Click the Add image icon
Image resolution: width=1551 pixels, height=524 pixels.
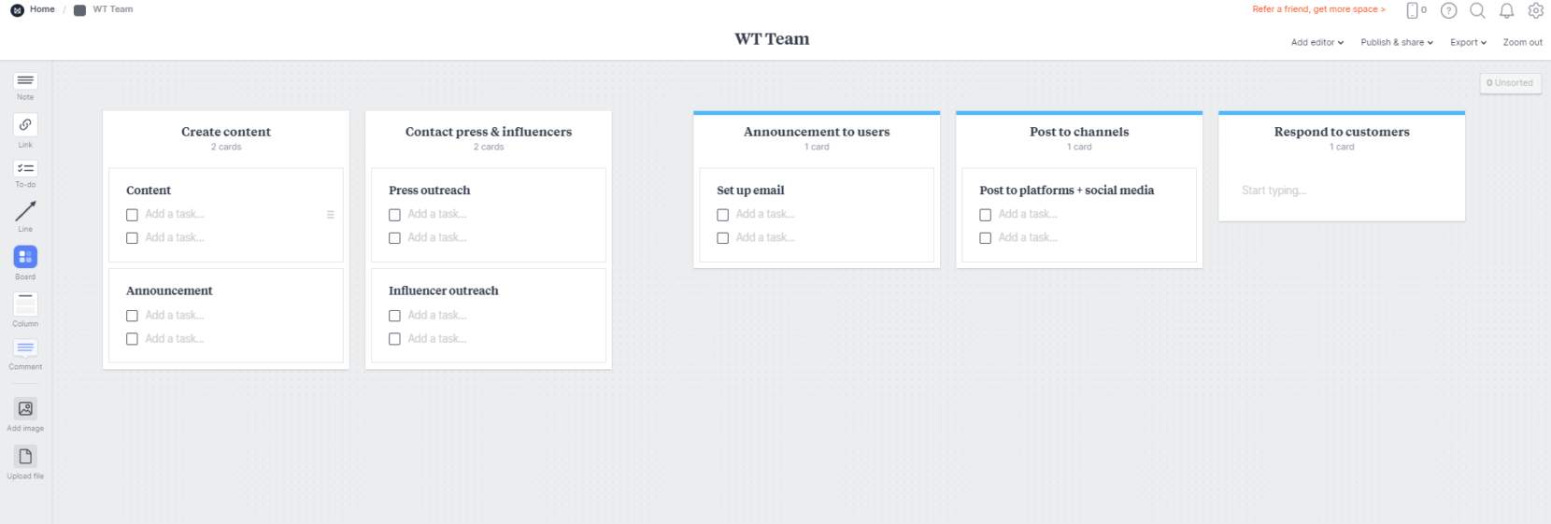click(25, 409)
